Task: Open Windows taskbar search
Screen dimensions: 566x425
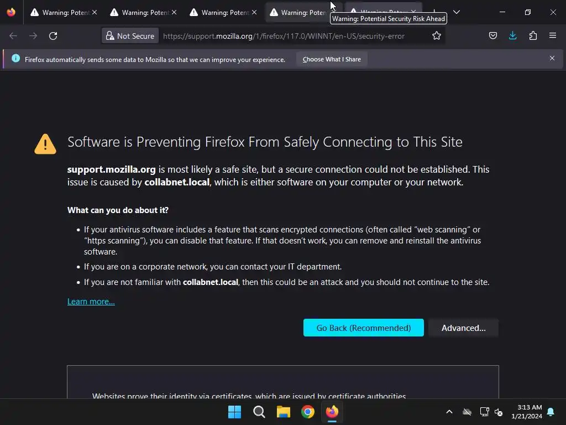Action: tap(259, 412)
